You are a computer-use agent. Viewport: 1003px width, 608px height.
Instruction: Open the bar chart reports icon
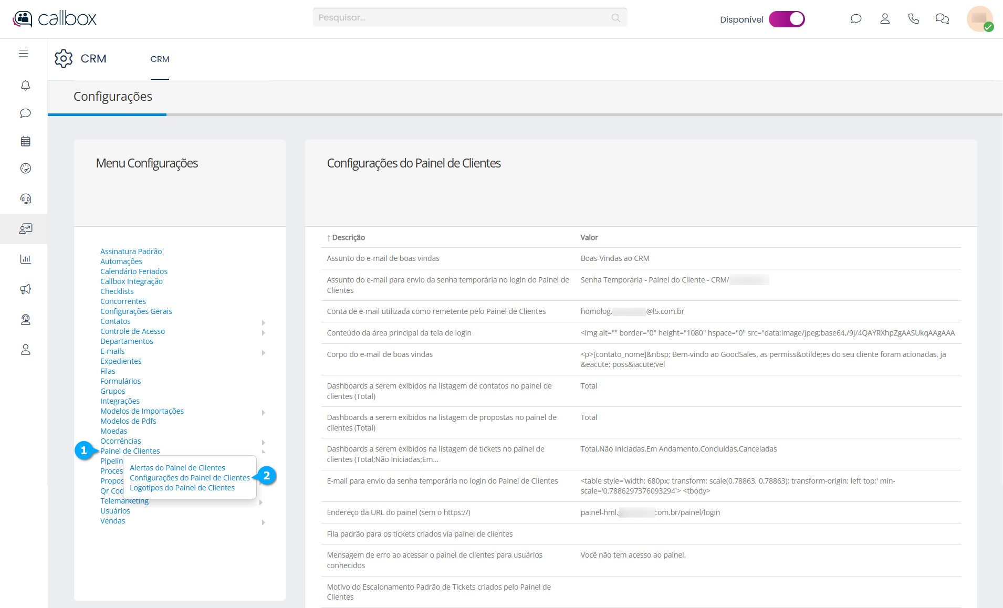(x=25, y=259)
